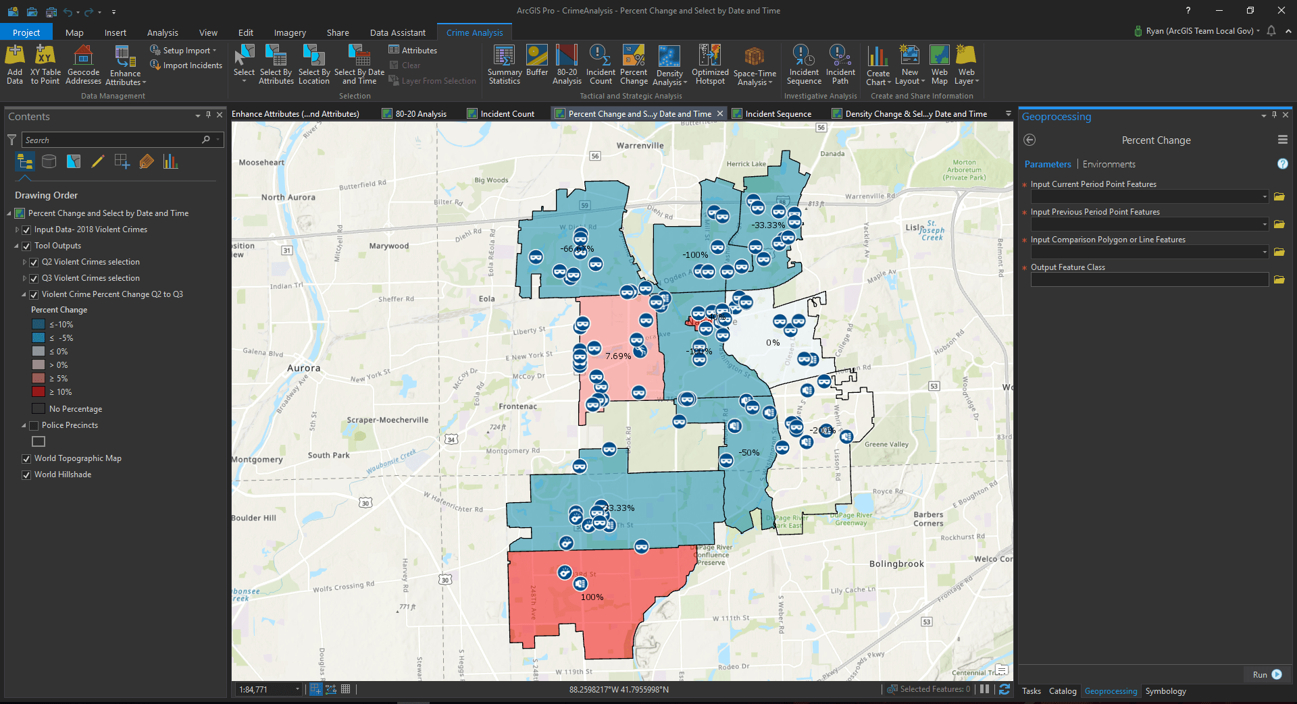This screenshot has width=1297, height=704.
Task: Click Run button in Geoprocessing
Action: point(1267,674)
